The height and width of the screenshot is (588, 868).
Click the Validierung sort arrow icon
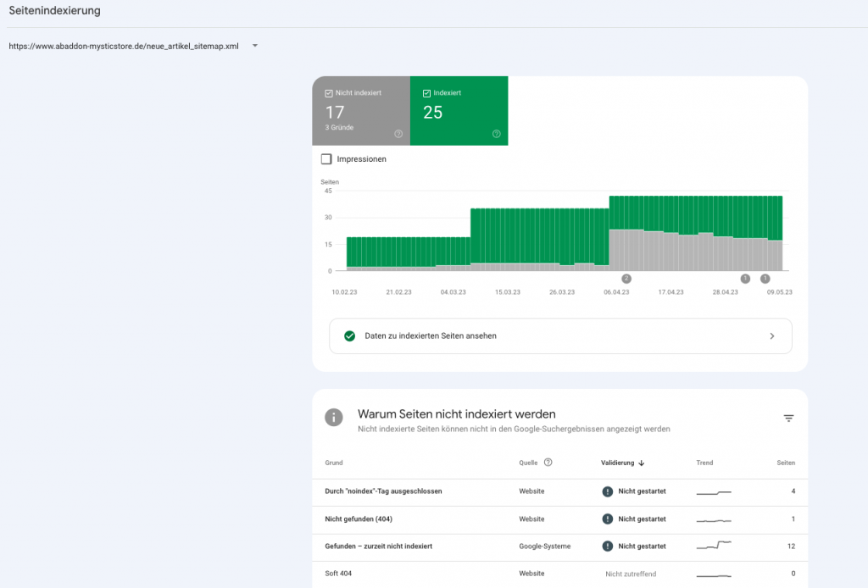pyautogui.click(x=642, y=463)
